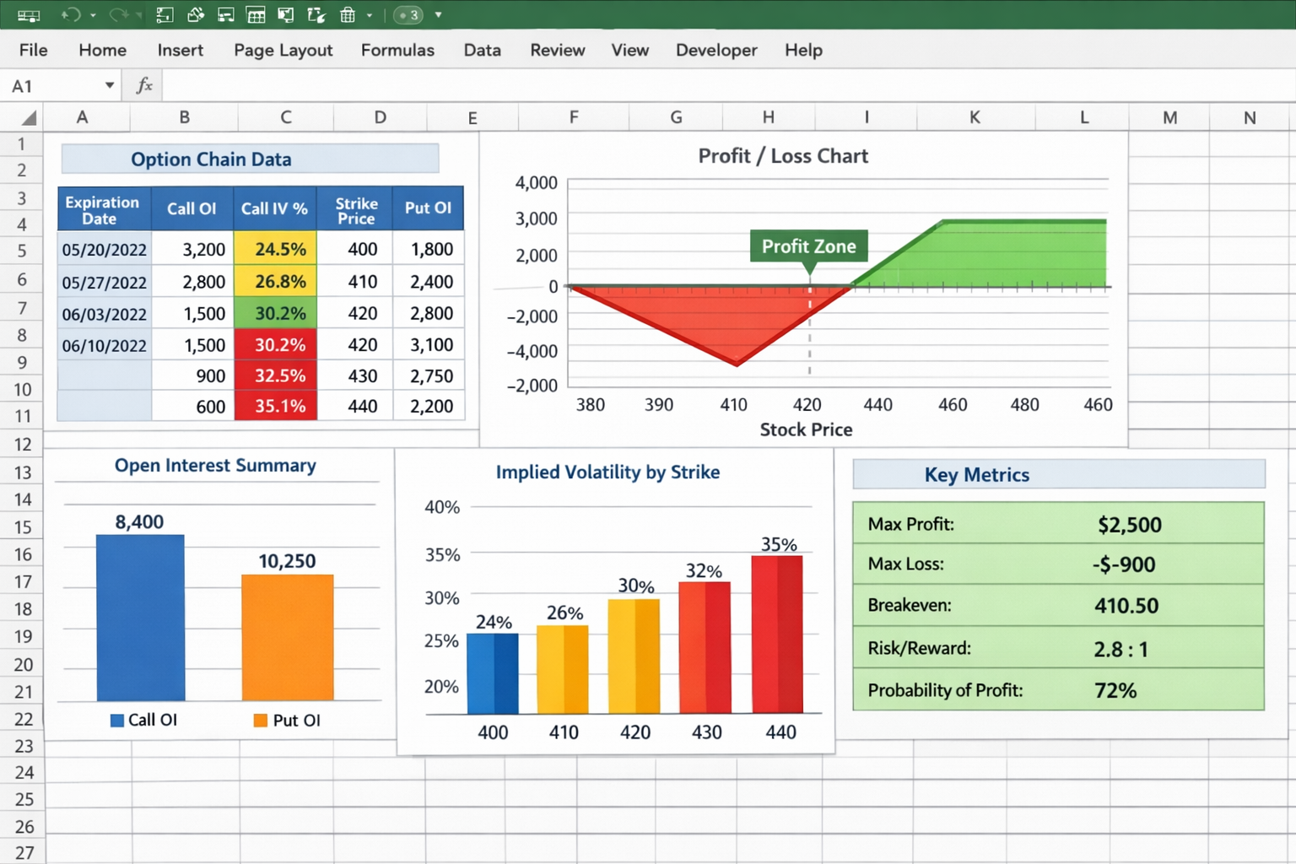Click the Undo arrow icon
The image size is (1296, 864).
click(71, 15)
